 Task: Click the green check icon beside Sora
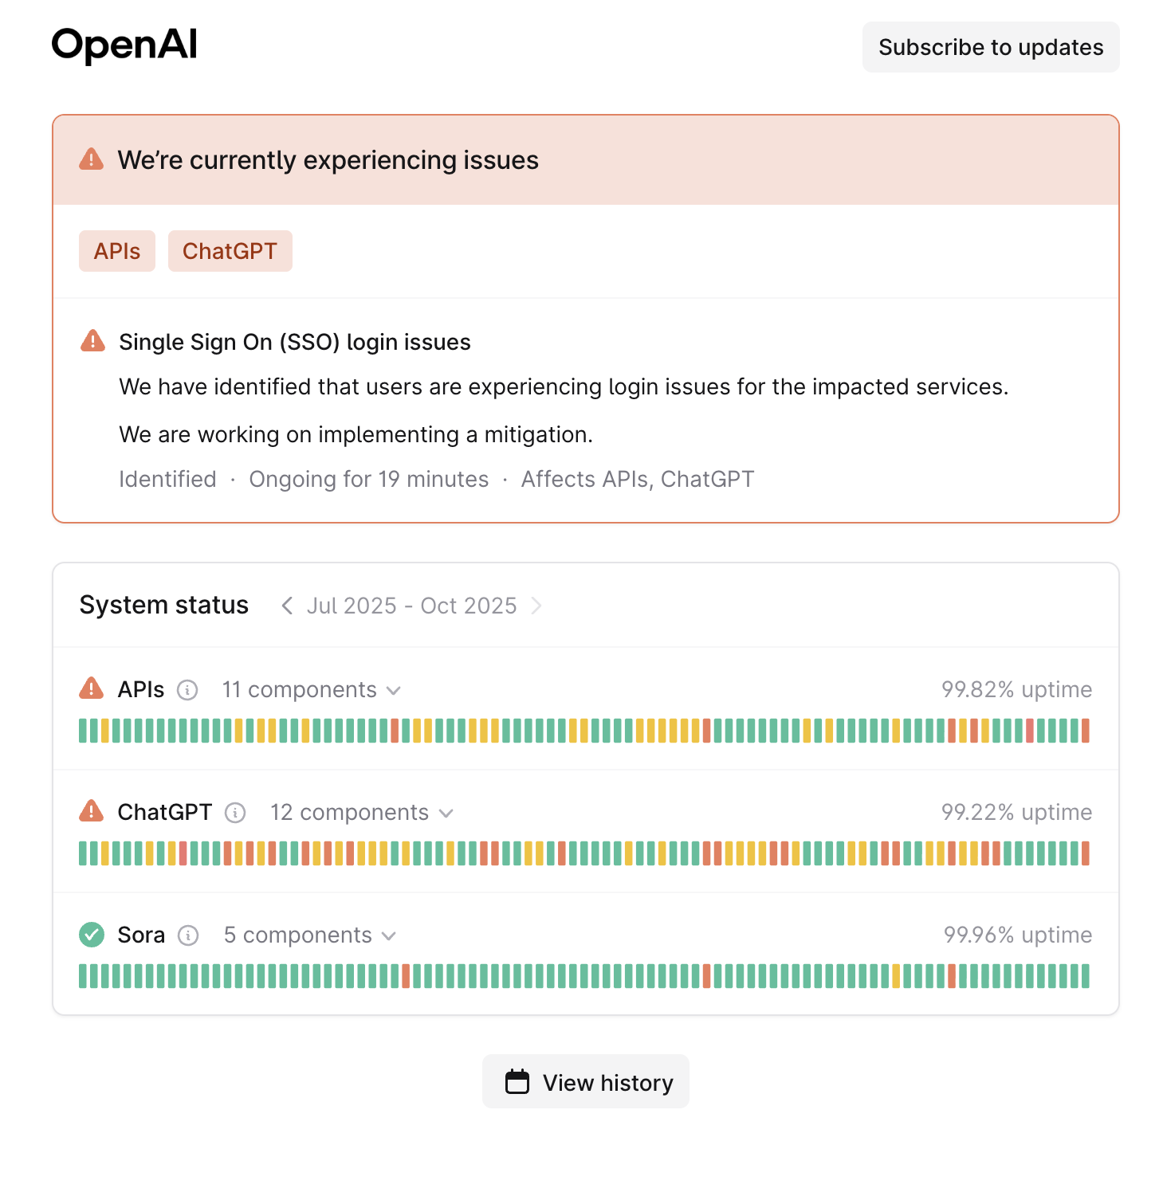pos(92,935)
